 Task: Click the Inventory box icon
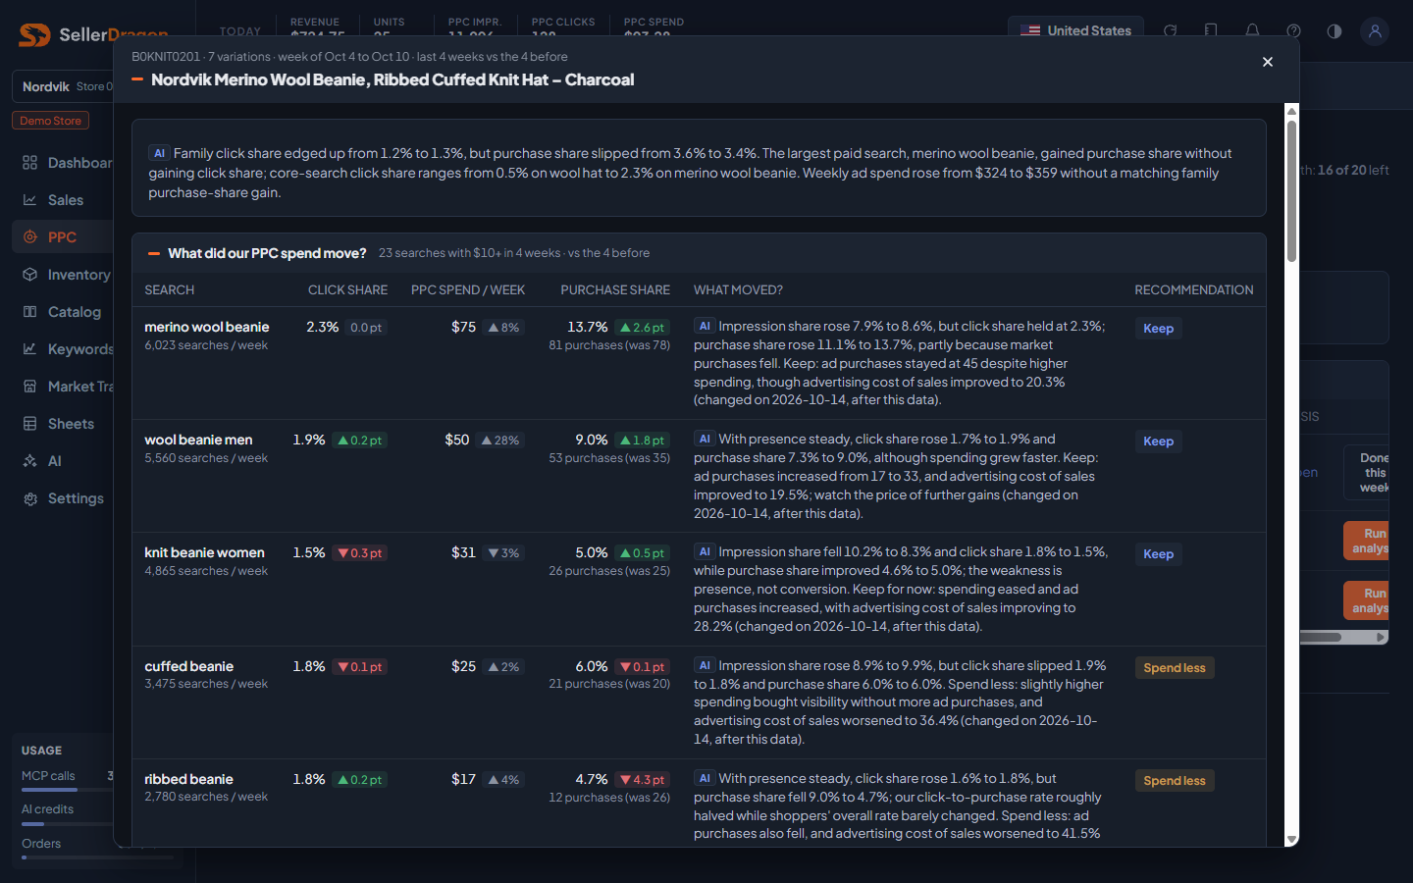30,275
